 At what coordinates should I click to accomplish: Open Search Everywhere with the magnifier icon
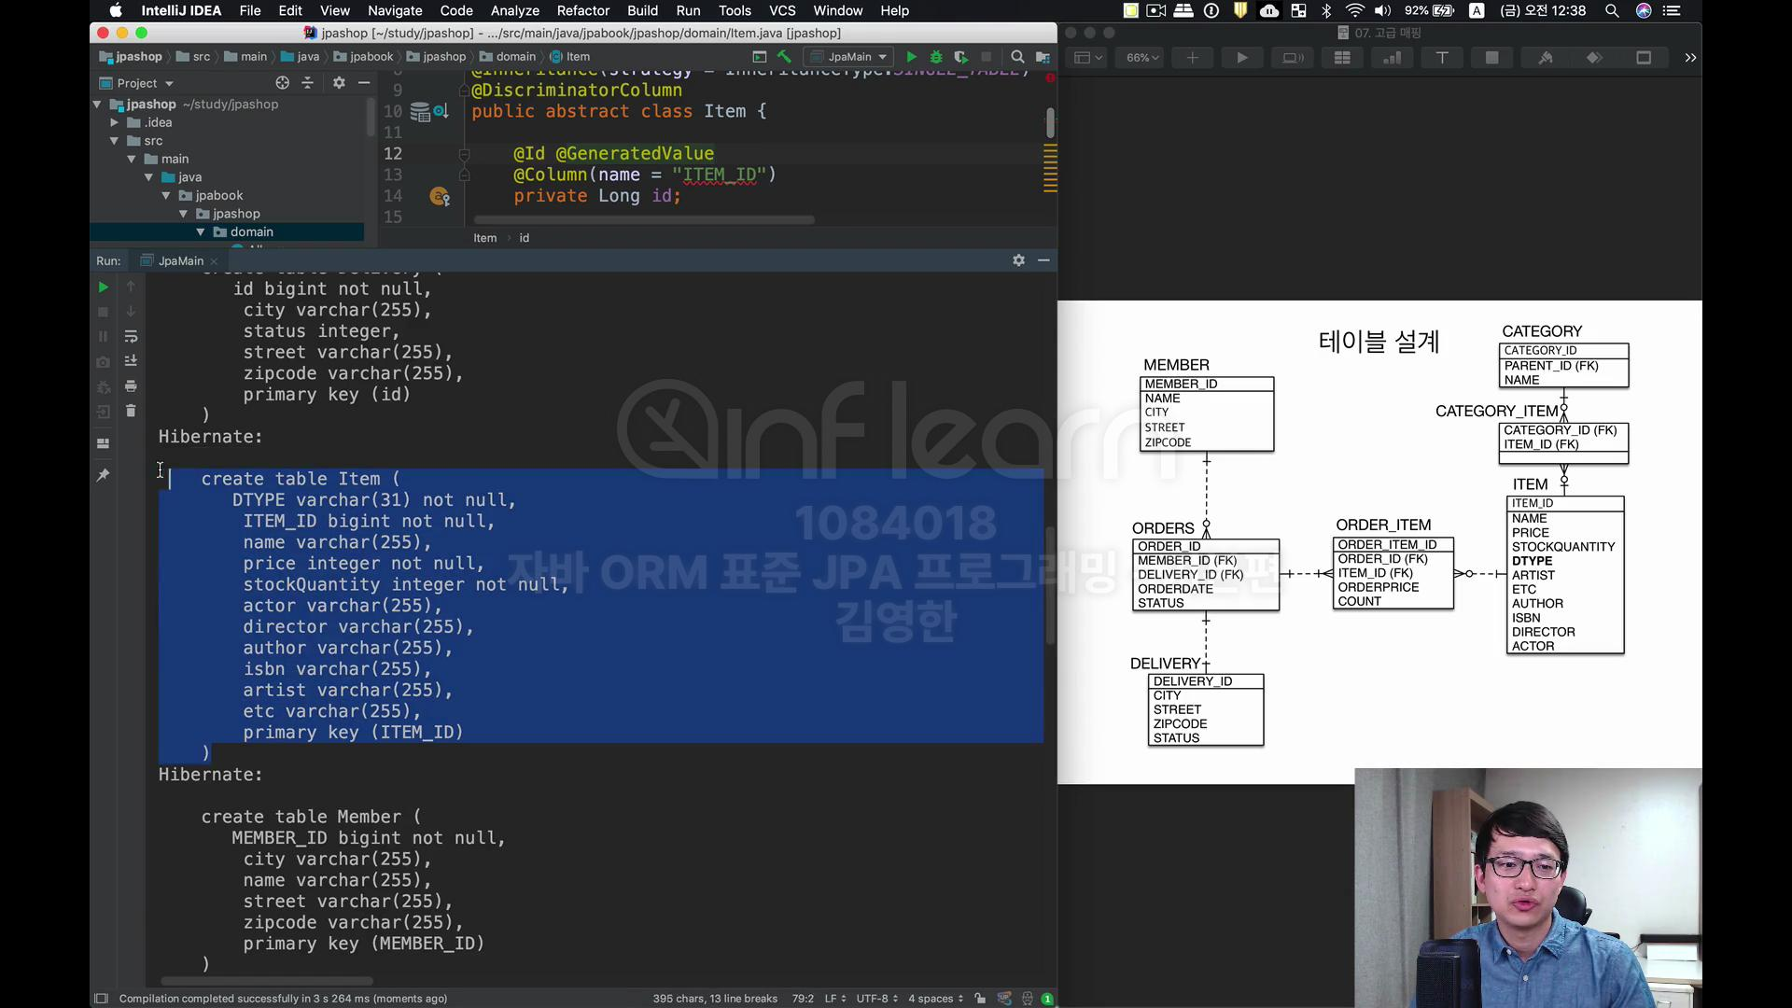[1017, 57]
